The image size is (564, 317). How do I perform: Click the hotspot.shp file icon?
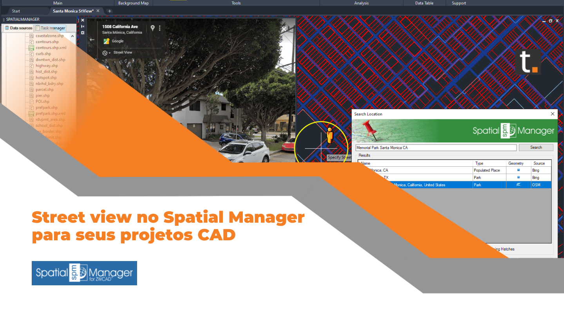(x=32, y=77)
